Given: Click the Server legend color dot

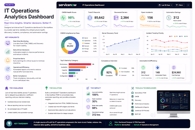Looking at the screenshot, I should click(x=83, y=38).
